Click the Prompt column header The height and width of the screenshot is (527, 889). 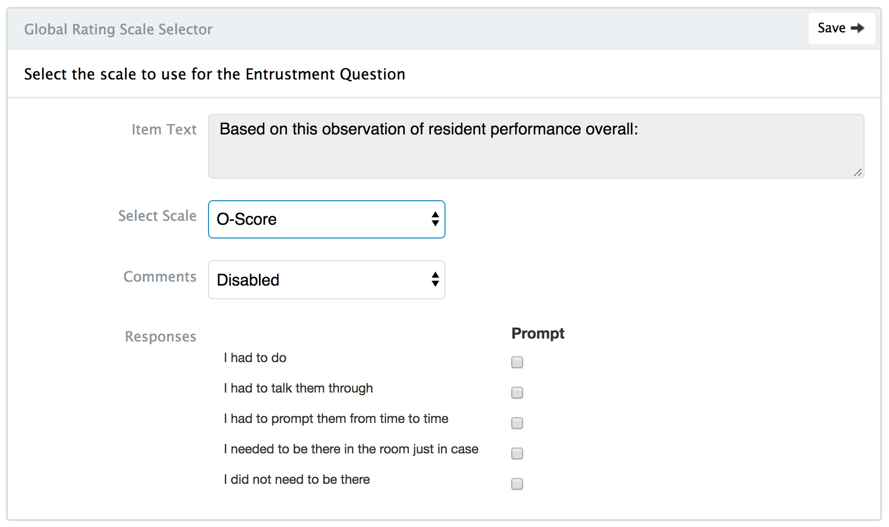[x=538, y=334]
